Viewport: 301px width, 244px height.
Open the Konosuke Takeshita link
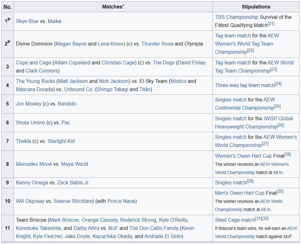38,228
